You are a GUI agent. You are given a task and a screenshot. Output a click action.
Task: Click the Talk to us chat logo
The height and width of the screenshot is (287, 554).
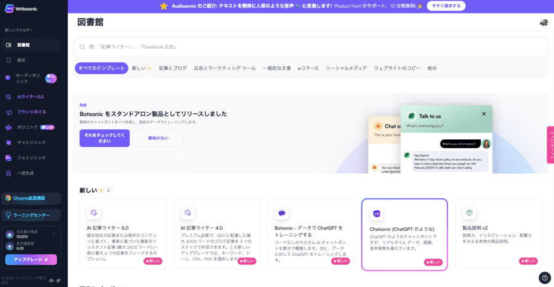coord(411,116)
